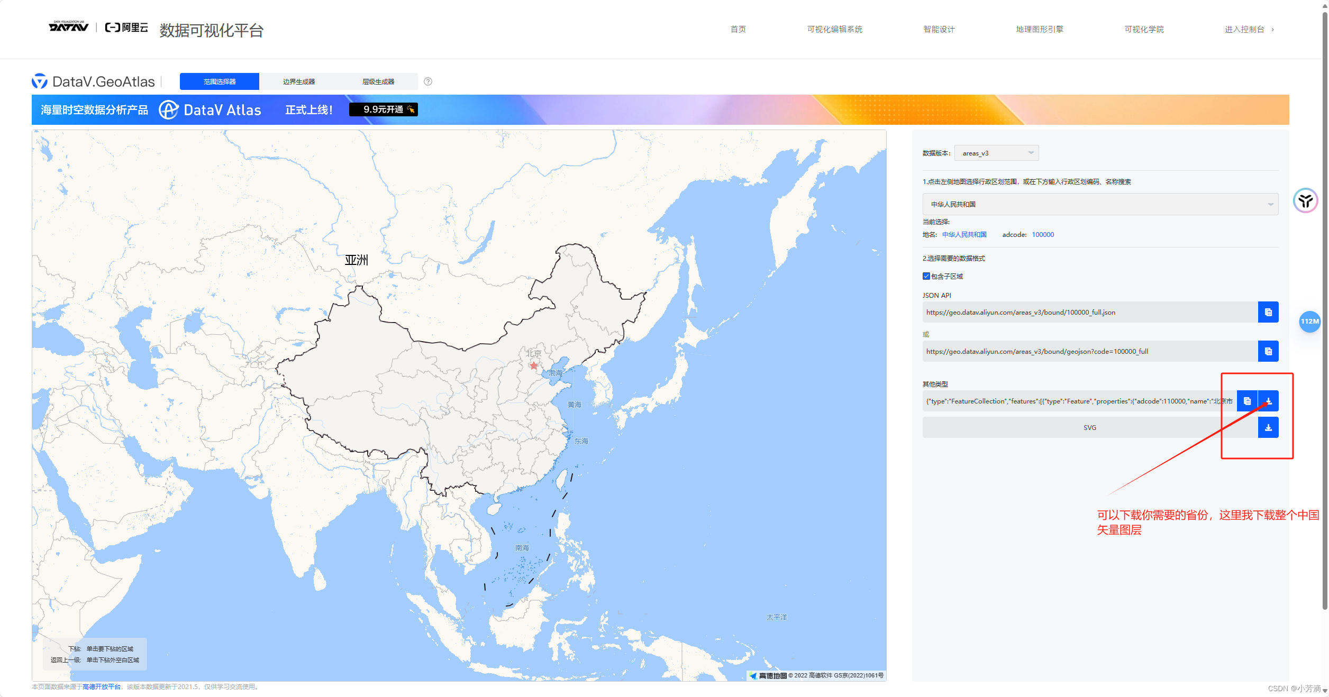This screenshot has height=697, width=1329.
Task: Open the 可视化学院 nav item
Action: pos(1144,29)
